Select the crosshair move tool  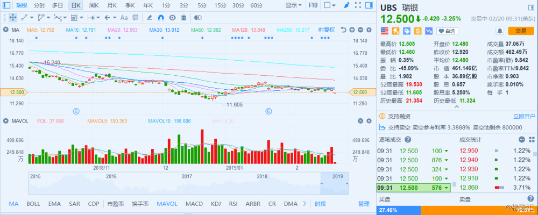(x=13, y=18)
